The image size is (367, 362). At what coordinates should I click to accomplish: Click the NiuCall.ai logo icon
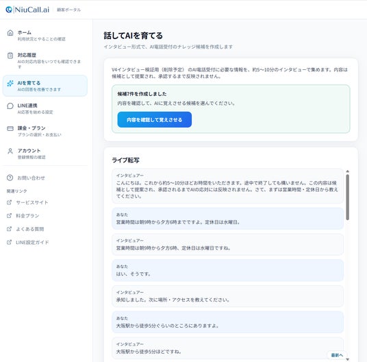coord(9,10)
